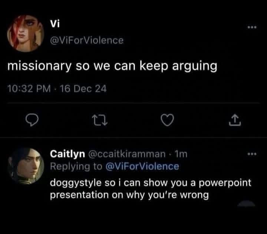This screenshot has width=267, height=234.
Task: Open Caitlyn's profile picture
Action: coord(26,166)
